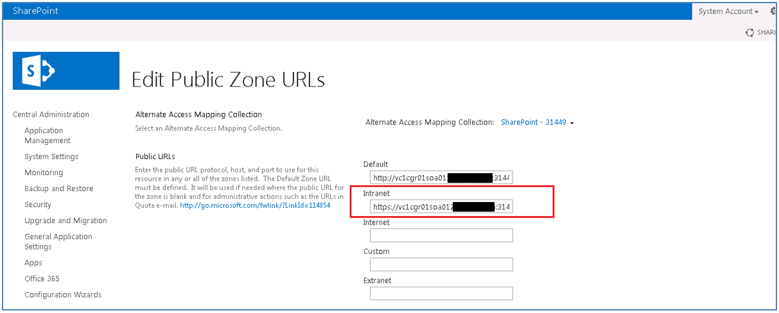Click the empty Internet URL field

(x=441, y=235)
